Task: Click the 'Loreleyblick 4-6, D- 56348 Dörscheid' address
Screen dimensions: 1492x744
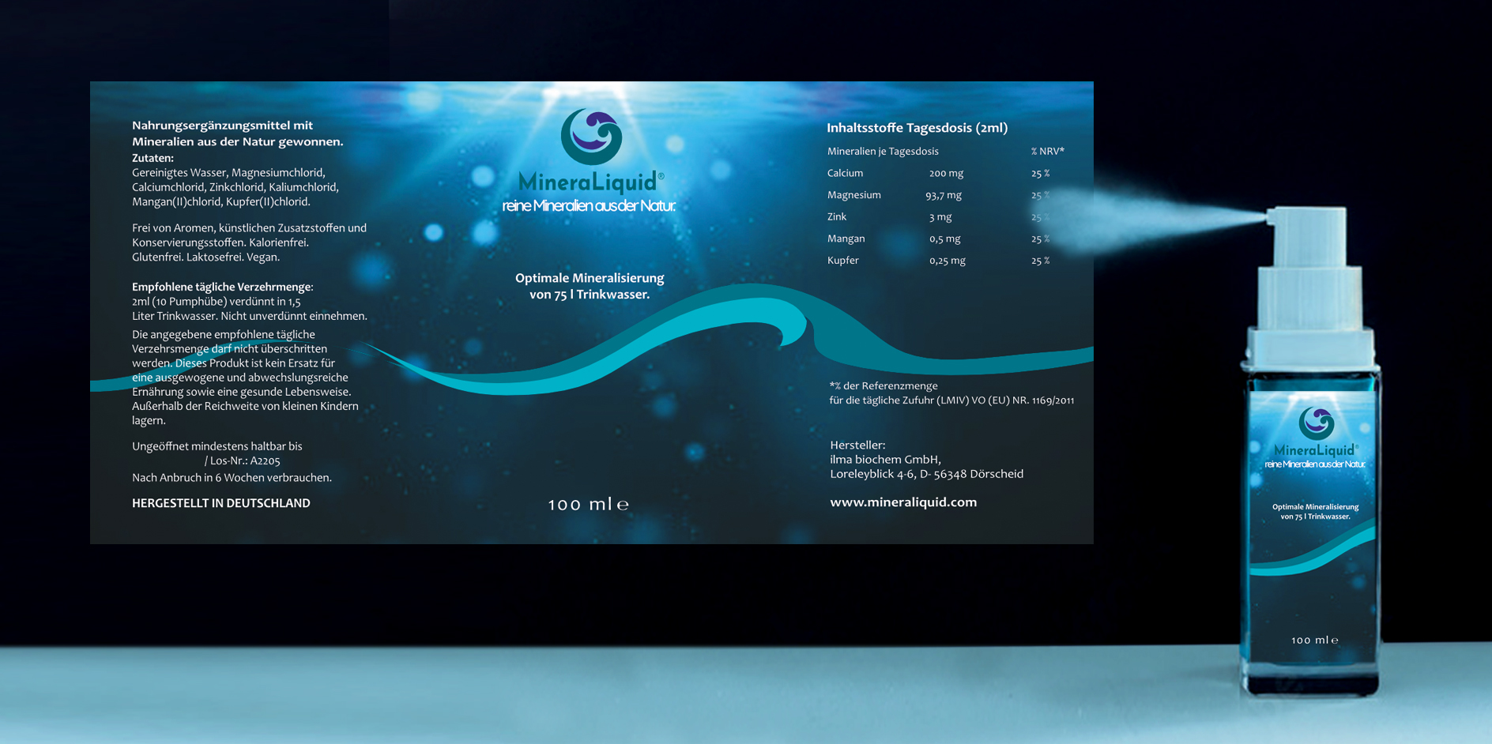Action: 926,474
